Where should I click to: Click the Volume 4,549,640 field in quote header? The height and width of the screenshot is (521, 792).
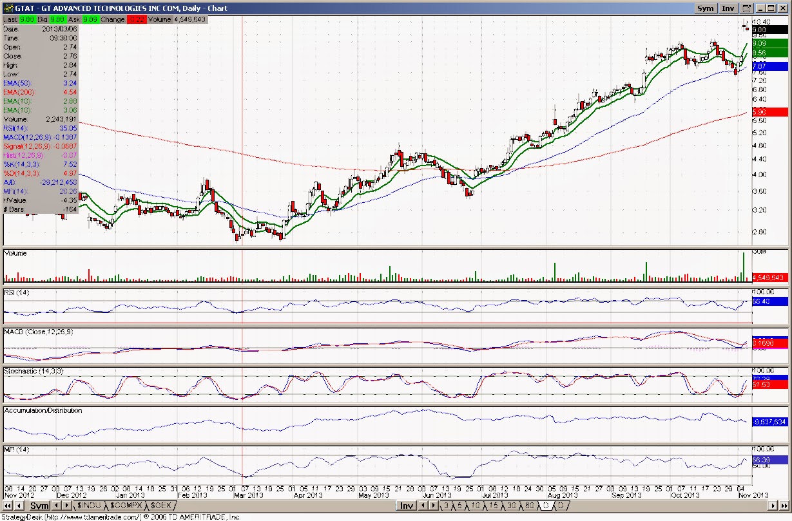tap(178, 20)
